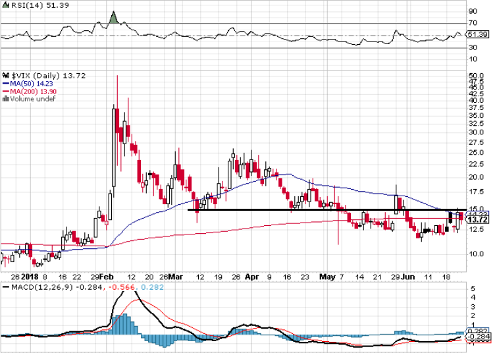497x353 pixels.
Task: Click the 2018 year label on the date axis
Action: coord(30,277)
